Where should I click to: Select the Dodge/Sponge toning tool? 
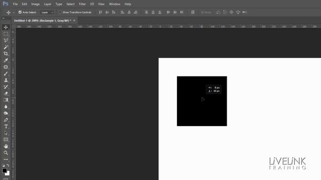pos(6,113)
